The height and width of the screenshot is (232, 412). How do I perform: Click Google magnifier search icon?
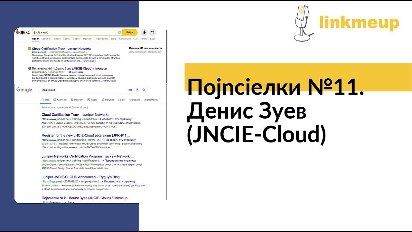coord(144,90)
